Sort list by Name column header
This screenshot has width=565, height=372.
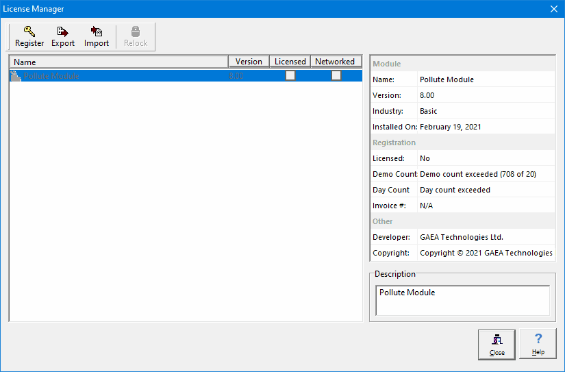119,62
